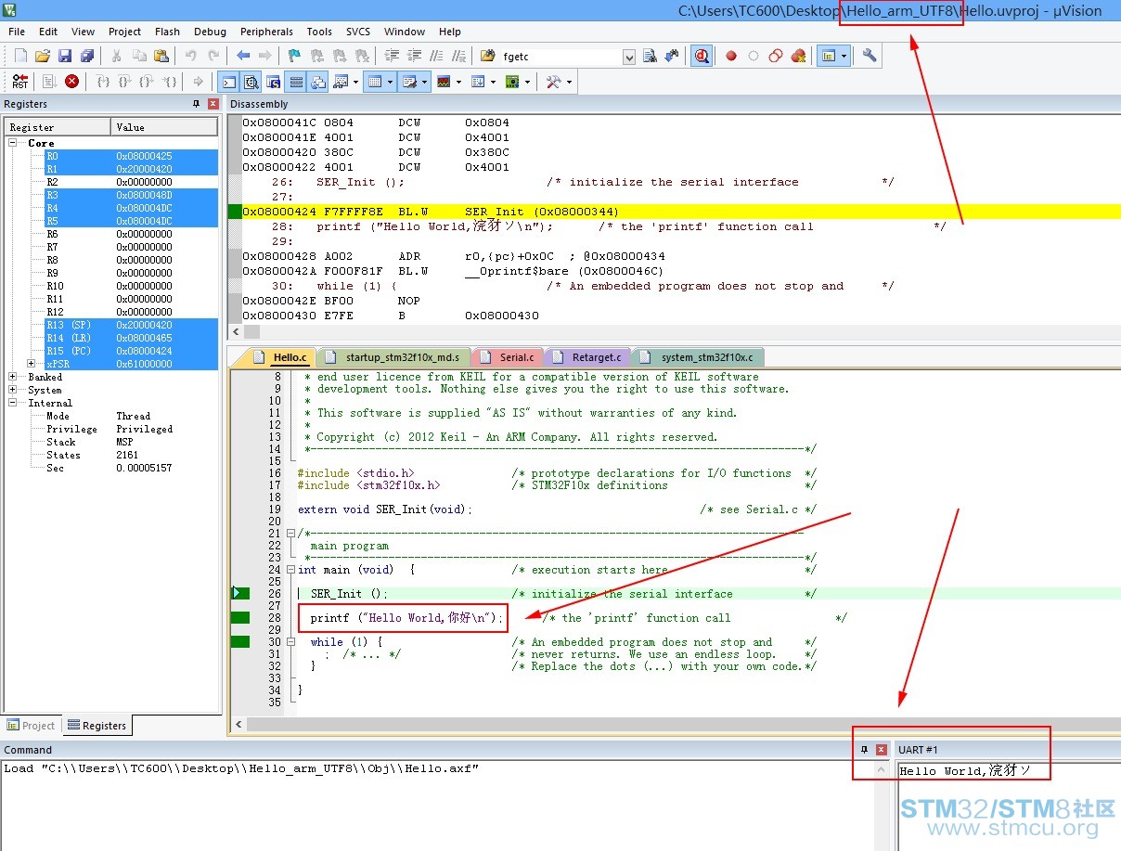The width and height of the screenshot is (1121, 851).
Task: Insert a bookmark using the flag icon
Action: coord(294,56)
